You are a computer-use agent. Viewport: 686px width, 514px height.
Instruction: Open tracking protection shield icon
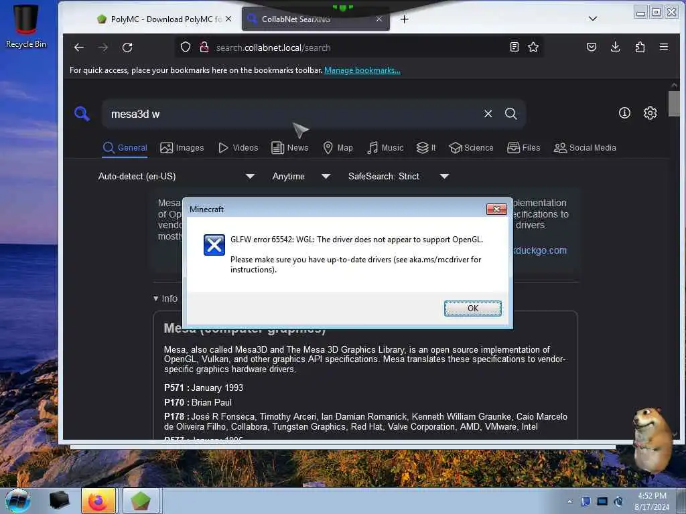[x=186, y=48]
